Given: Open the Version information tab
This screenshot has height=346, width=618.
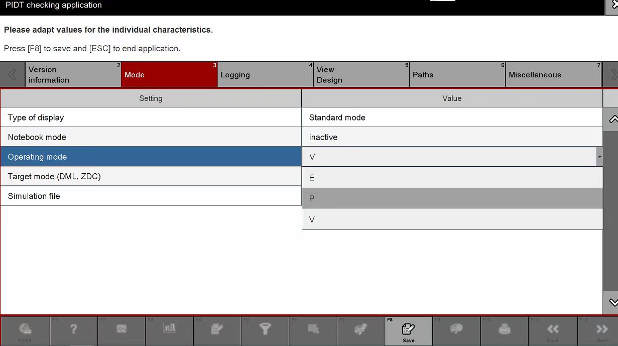Looking at the screenshot, I should 73,75.
